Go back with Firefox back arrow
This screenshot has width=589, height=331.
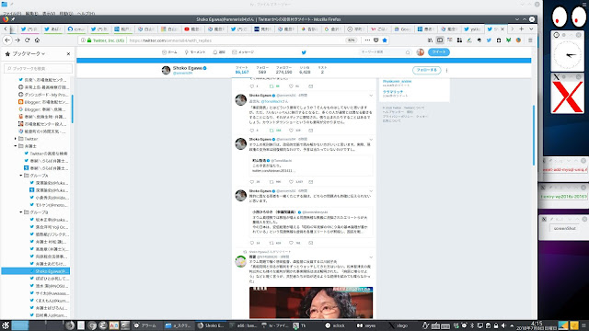[x=7, y=40]
